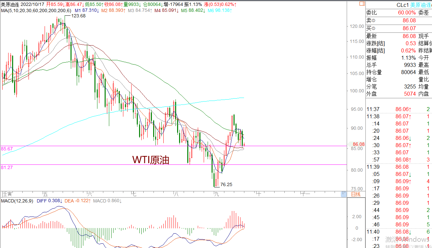This screenshot has width=432, height=248.
Task: Click the MACD(12,26,9) indicator label
Action: click(x=16, y=200)
